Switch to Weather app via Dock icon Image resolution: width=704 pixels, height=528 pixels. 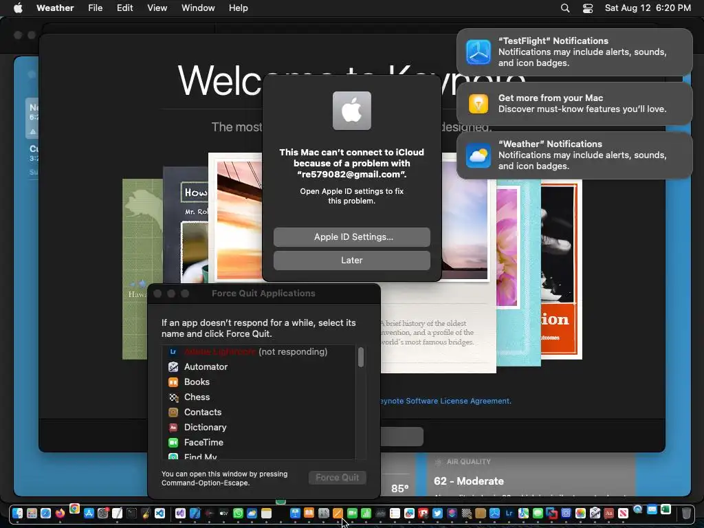[252, 513]
